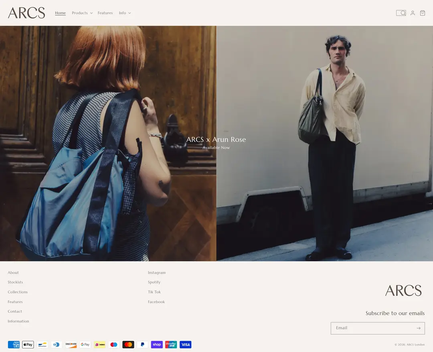Image resolution: width=433 pixels, height=352 pixels.
Task: Expand the Products dropdown menu
Action: coord(82,13)
